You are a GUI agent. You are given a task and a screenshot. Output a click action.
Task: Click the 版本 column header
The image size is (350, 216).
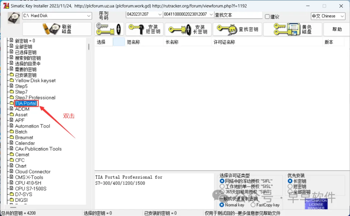click(x=333, y=42)
